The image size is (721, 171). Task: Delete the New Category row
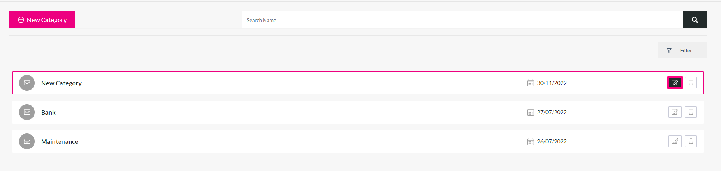click(691, 83)
